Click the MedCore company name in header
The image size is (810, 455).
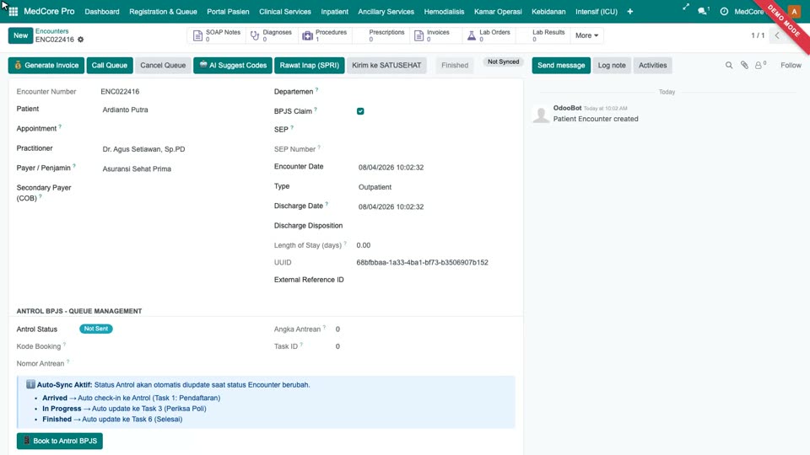[748, 11]
